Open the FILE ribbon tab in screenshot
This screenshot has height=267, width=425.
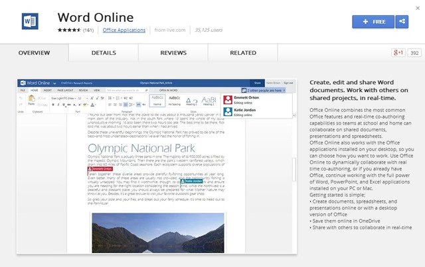(x=23, y=90)
